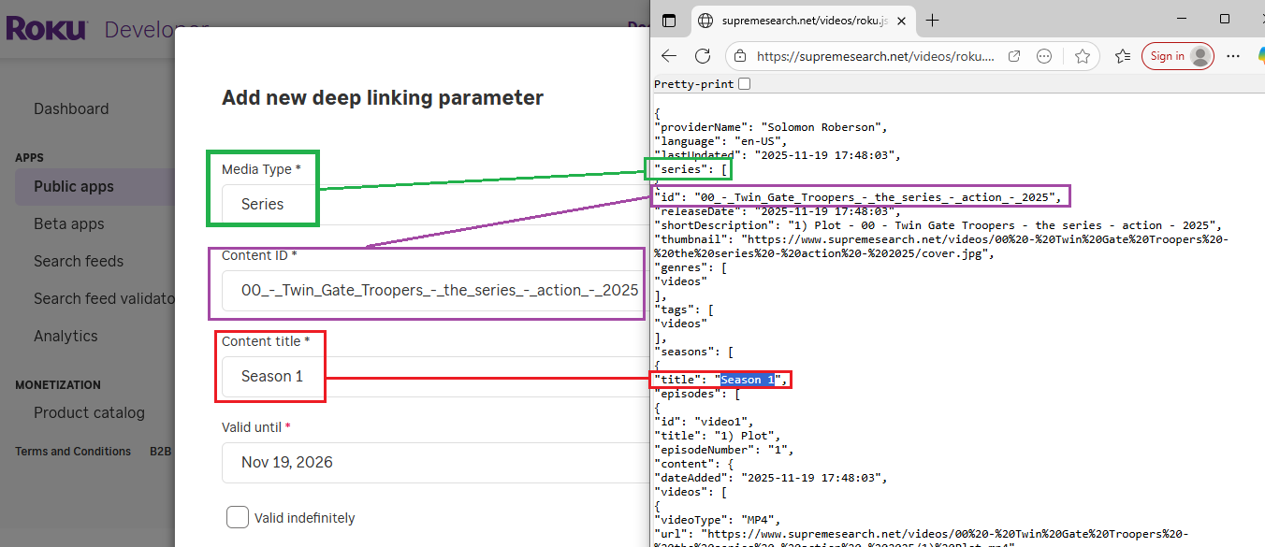Screen dimensions: 1265x547
Task: Enable the Pretty-print checkbox
Action: click(744, 84)
